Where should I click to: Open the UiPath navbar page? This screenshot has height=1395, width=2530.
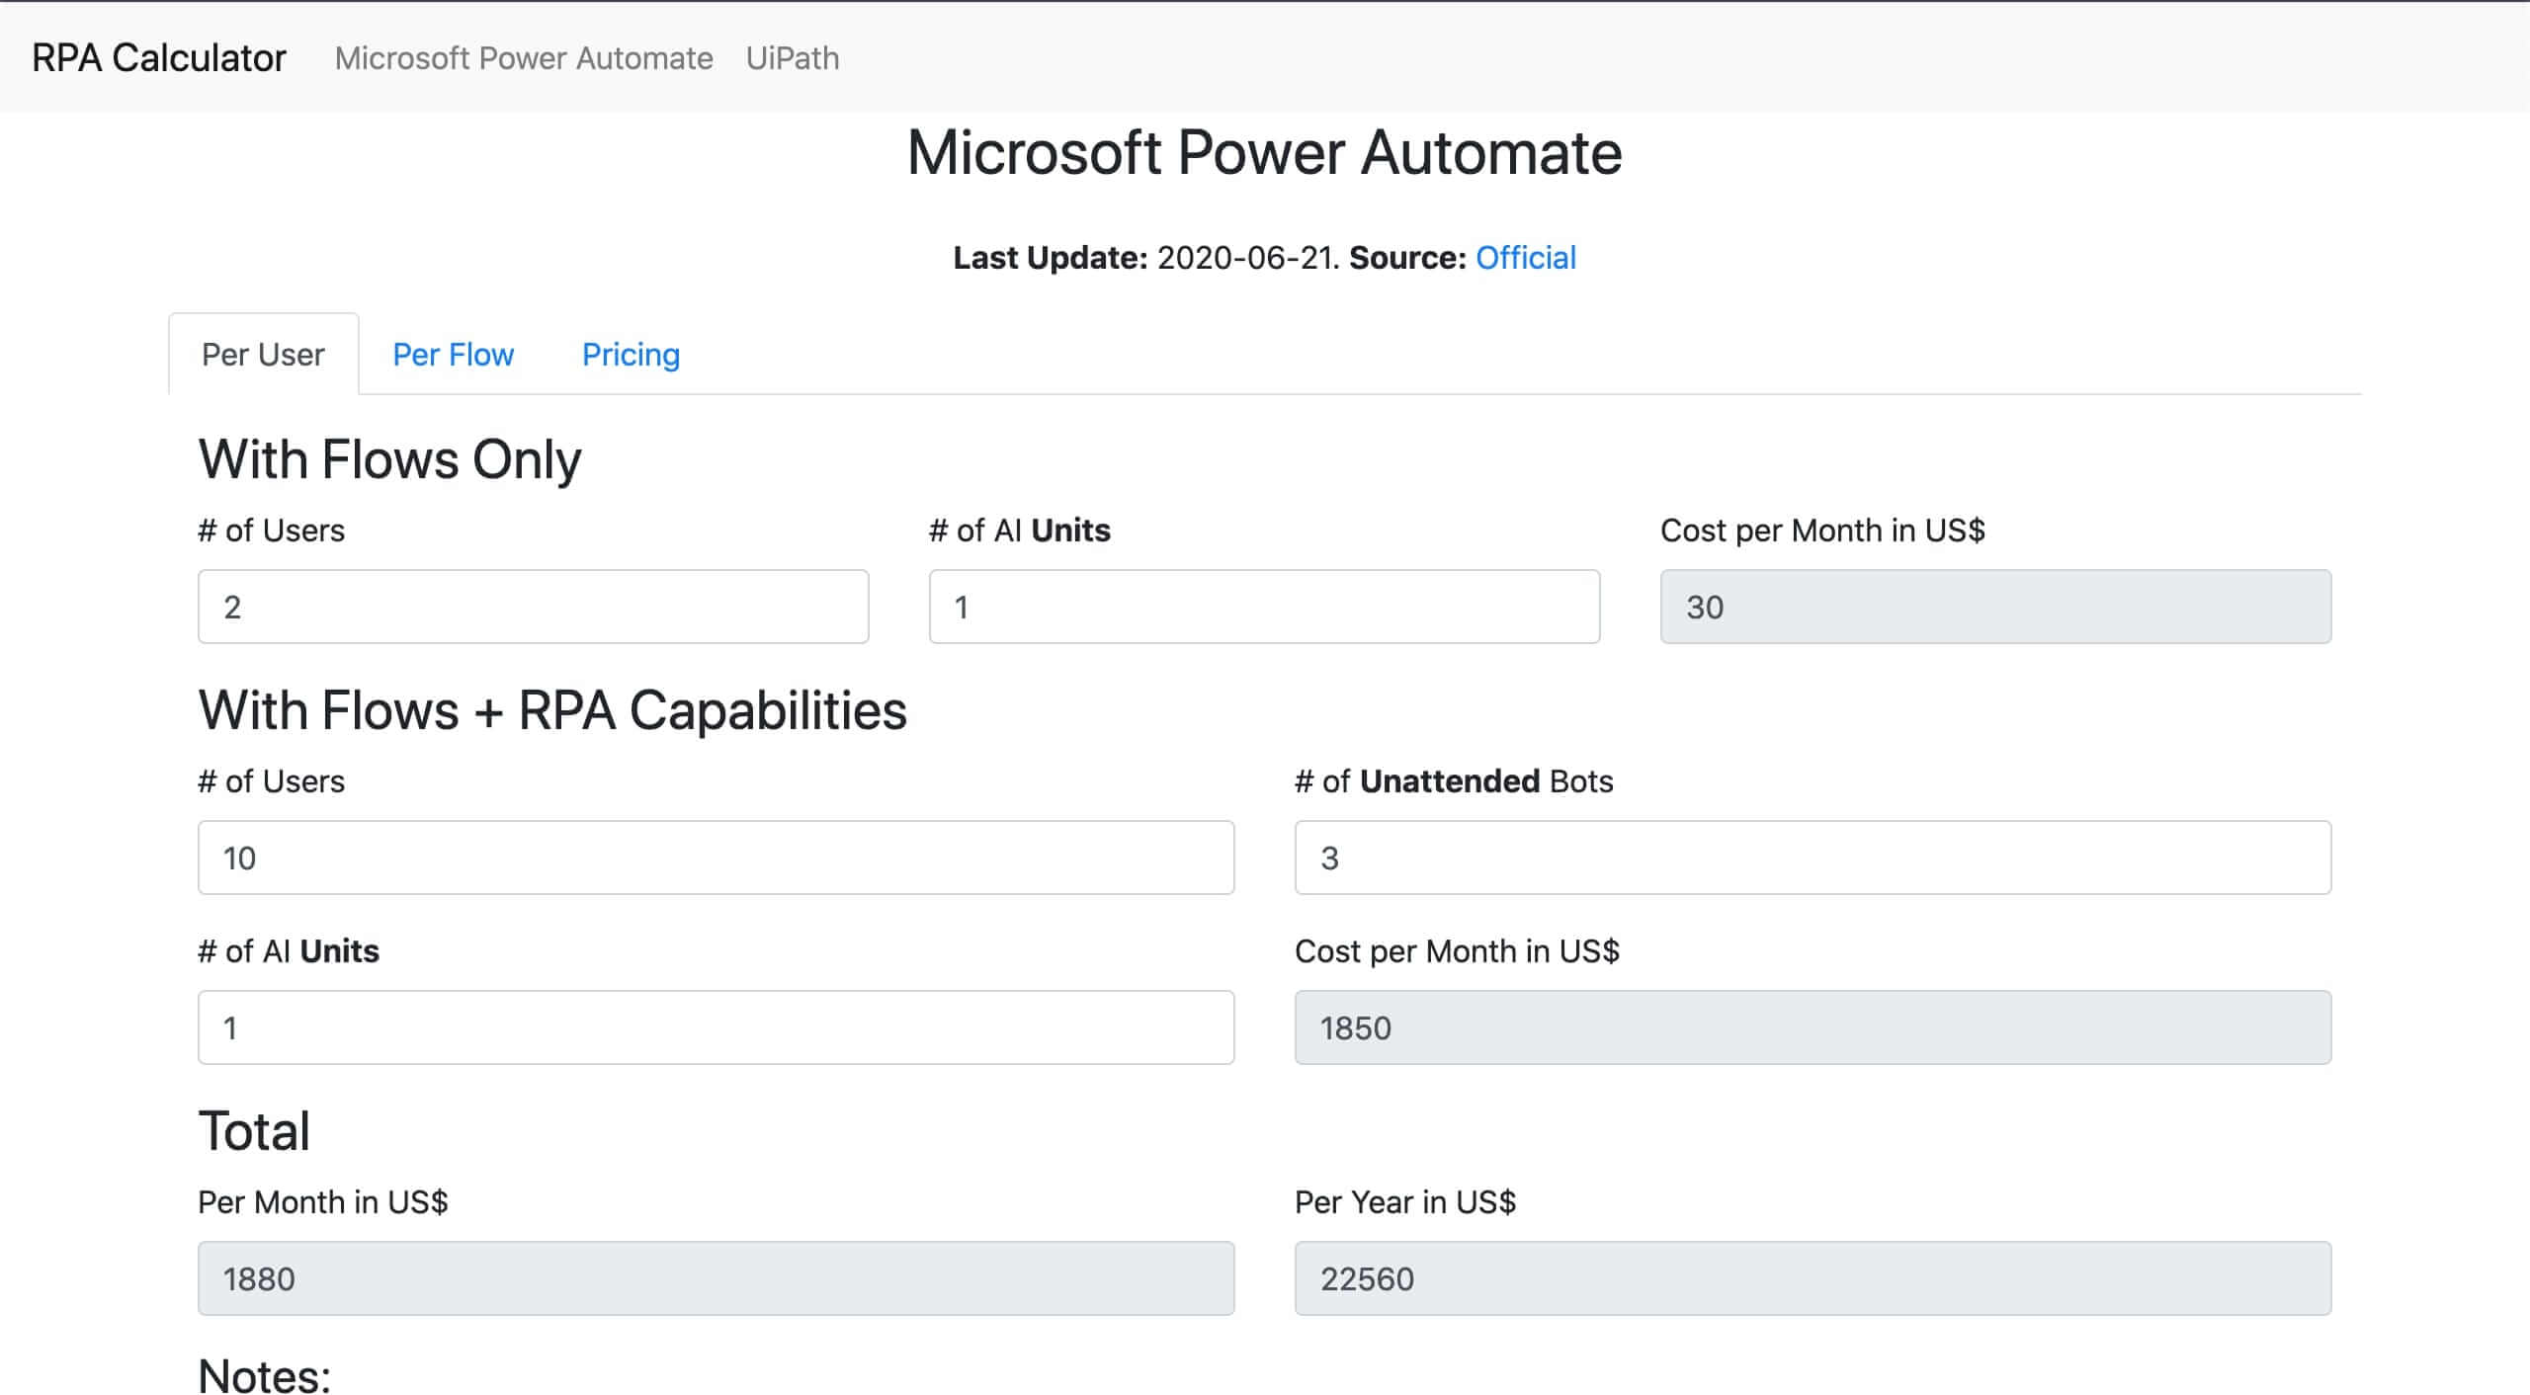pyautogui.click(x=792, y=58)
